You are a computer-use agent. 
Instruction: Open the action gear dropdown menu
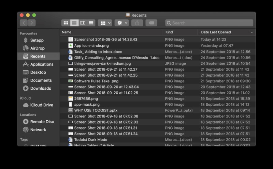pos(122,23)
